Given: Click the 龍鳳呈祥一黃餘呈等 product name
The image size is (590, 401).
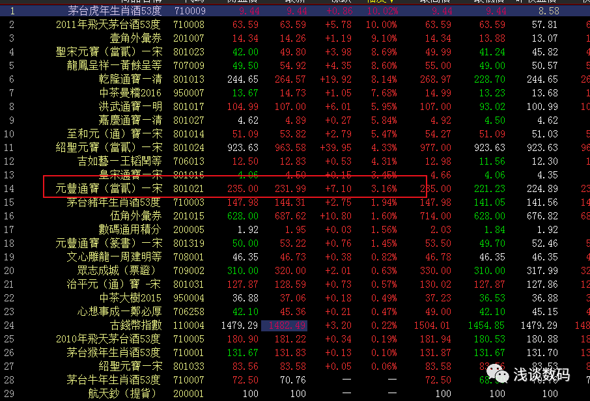Looking at the screenshot, I should click(x=114, y=66).
